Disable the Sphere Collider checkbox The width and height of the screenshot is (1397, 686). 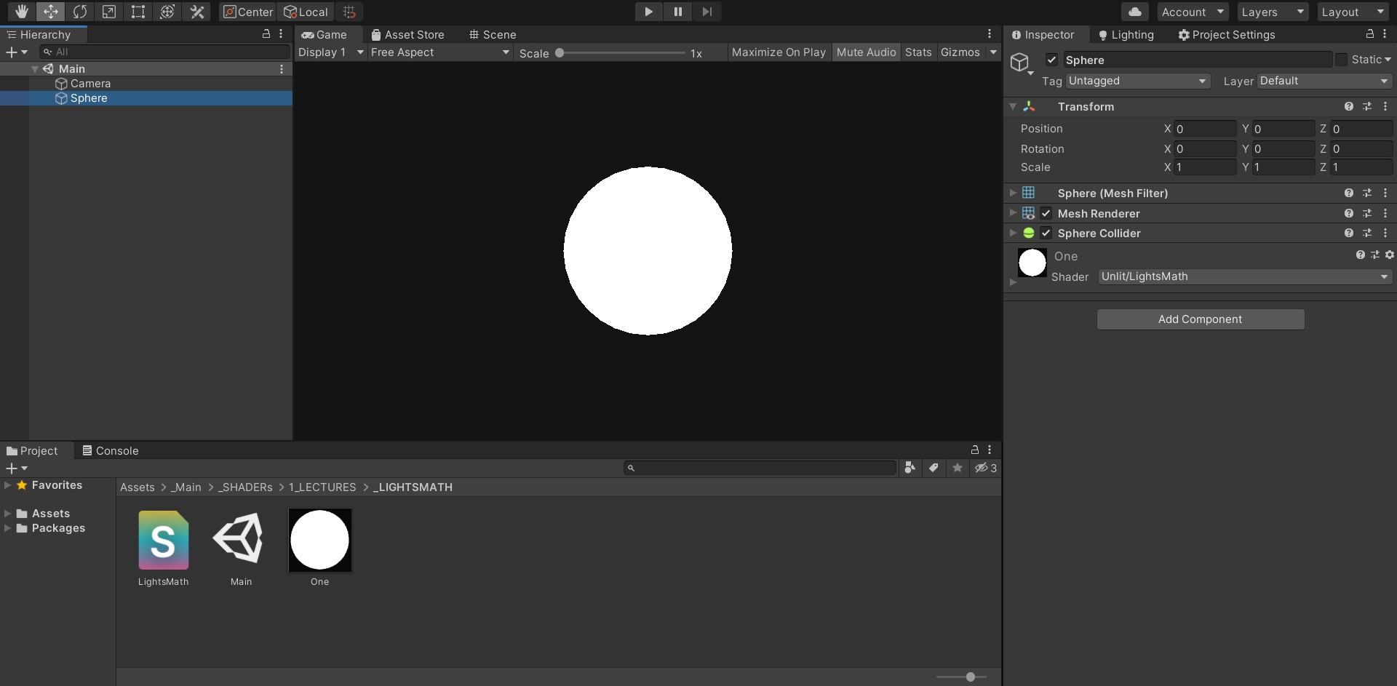coord(1046,233)
